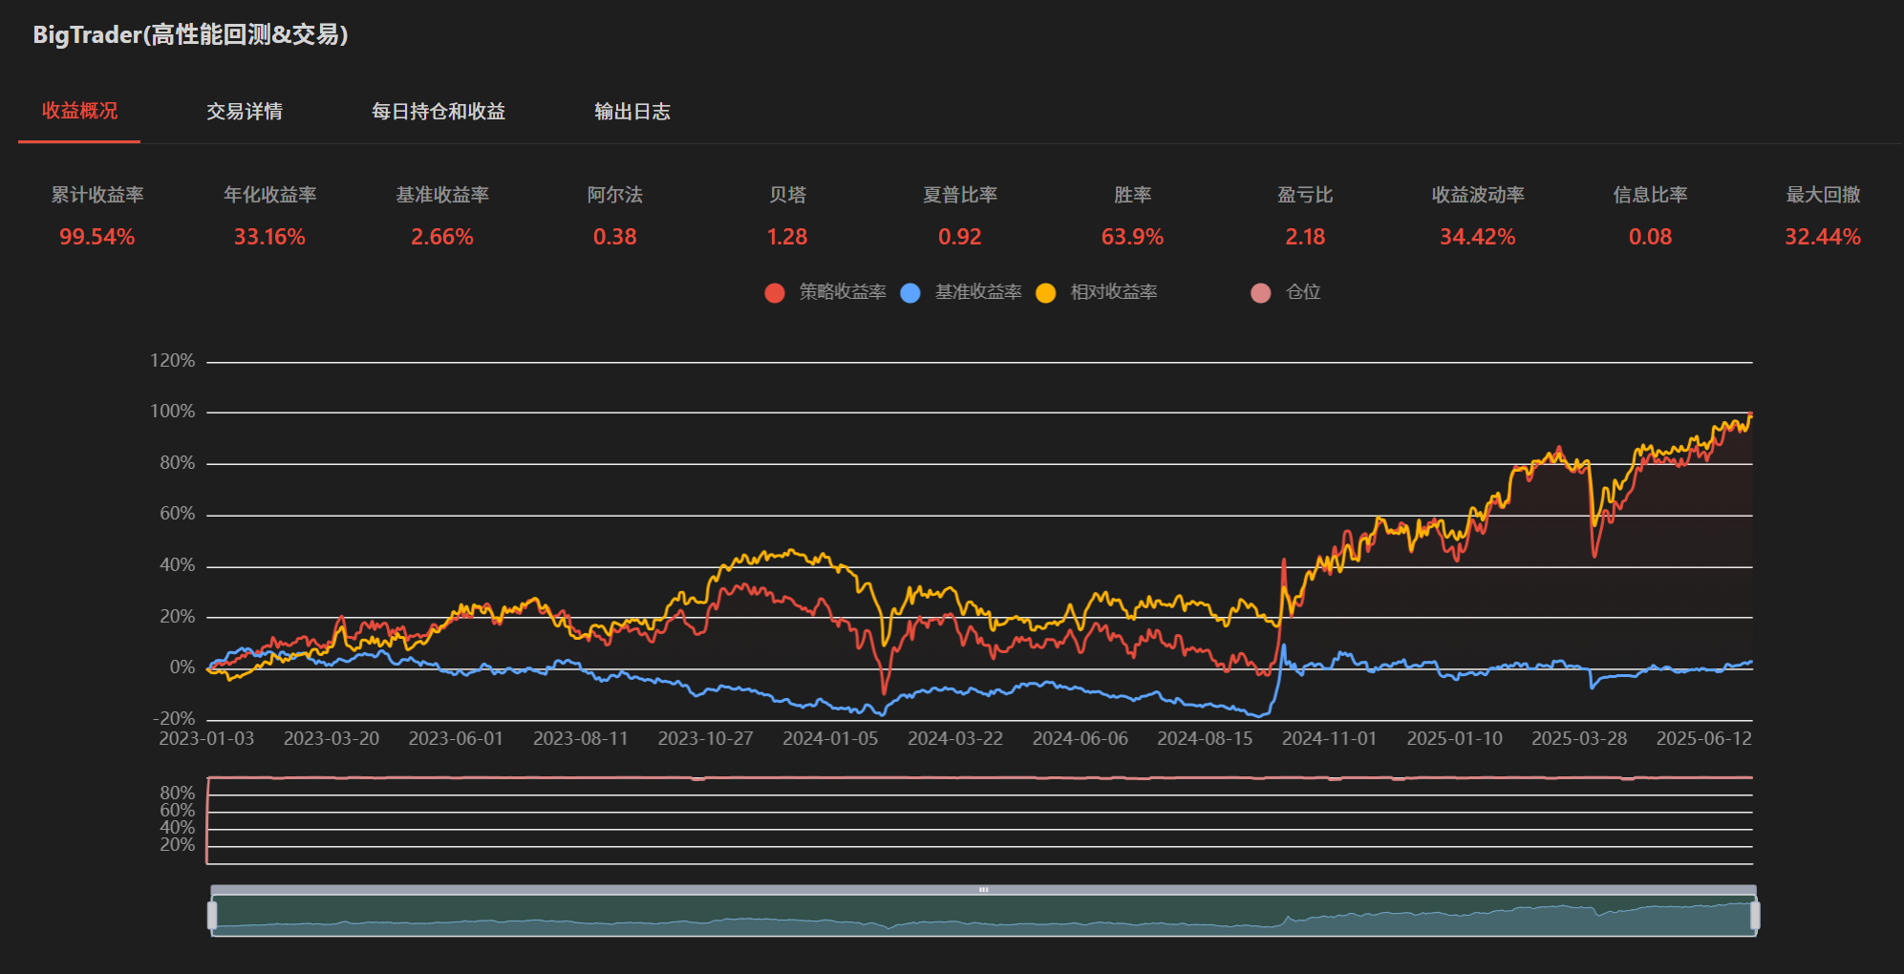Hide the 仓位 series via legend
The height and width of the screenshot is (974, 1904).
point(1261,293)
